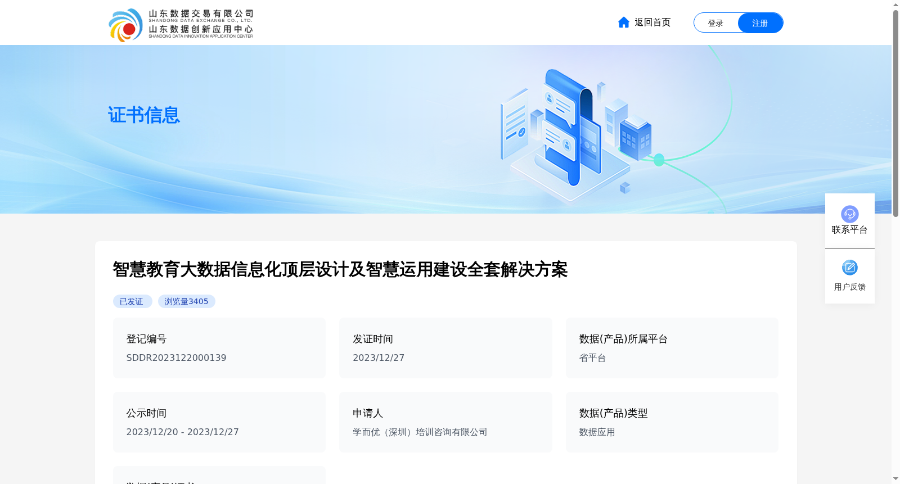Viewport: 900px width, 484px height.
Task: Click the 登记编号 label
Action: [146, 339]
